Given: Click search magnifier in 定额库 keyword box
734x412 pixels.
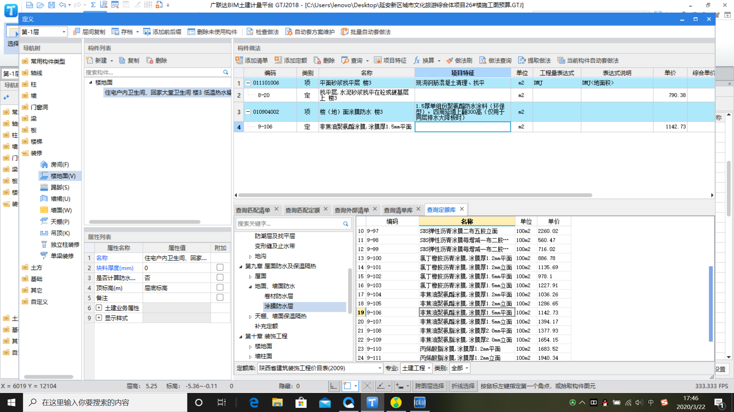Looking at the screenshot, I should click(x=346, y=224).
